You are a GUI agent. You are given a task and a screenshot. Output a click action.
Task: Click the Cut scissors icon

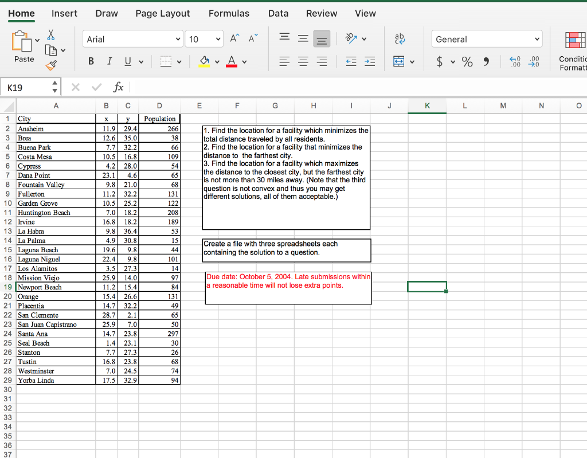point(50,35)
